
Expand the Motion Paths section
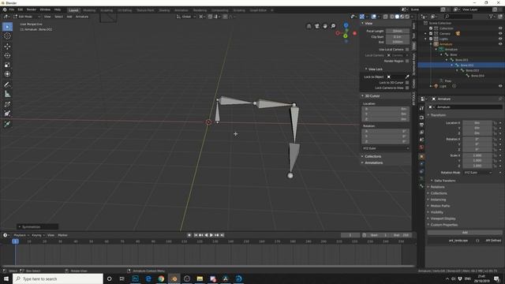coord(440,206)
